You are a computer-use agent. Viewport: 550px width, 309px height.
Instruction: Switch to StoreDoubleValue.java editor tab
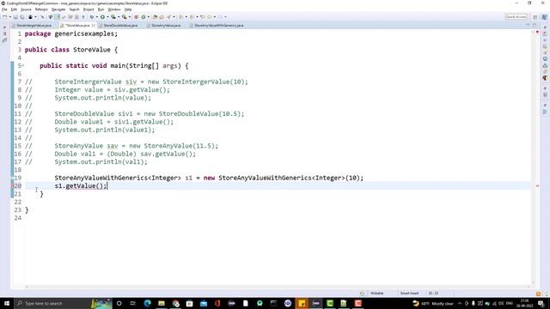click(x=119, y=25)
